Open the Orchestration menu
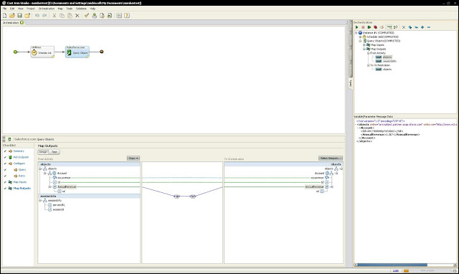459x274 pixels. tap(47, 9)
